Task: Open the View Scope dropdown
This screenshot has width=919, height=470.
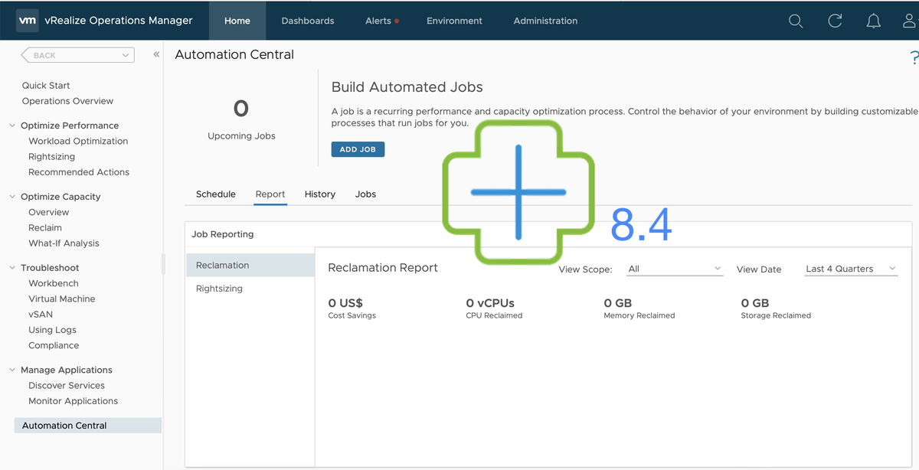Action: (674, 269)
